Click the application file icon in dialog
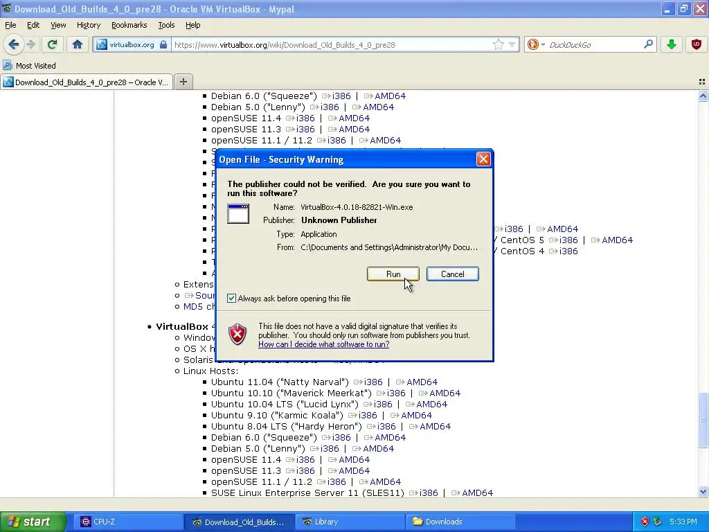 pos(238,213)
